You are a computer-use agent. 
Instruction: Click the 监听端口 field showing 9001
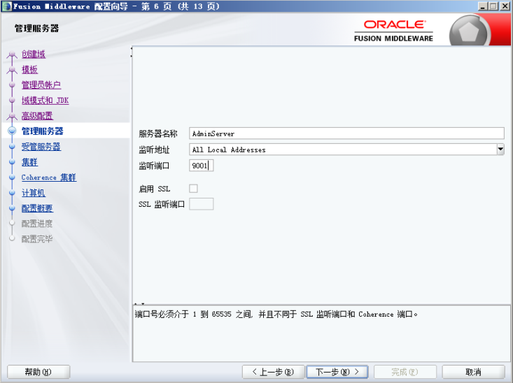(x=201, y=166)
